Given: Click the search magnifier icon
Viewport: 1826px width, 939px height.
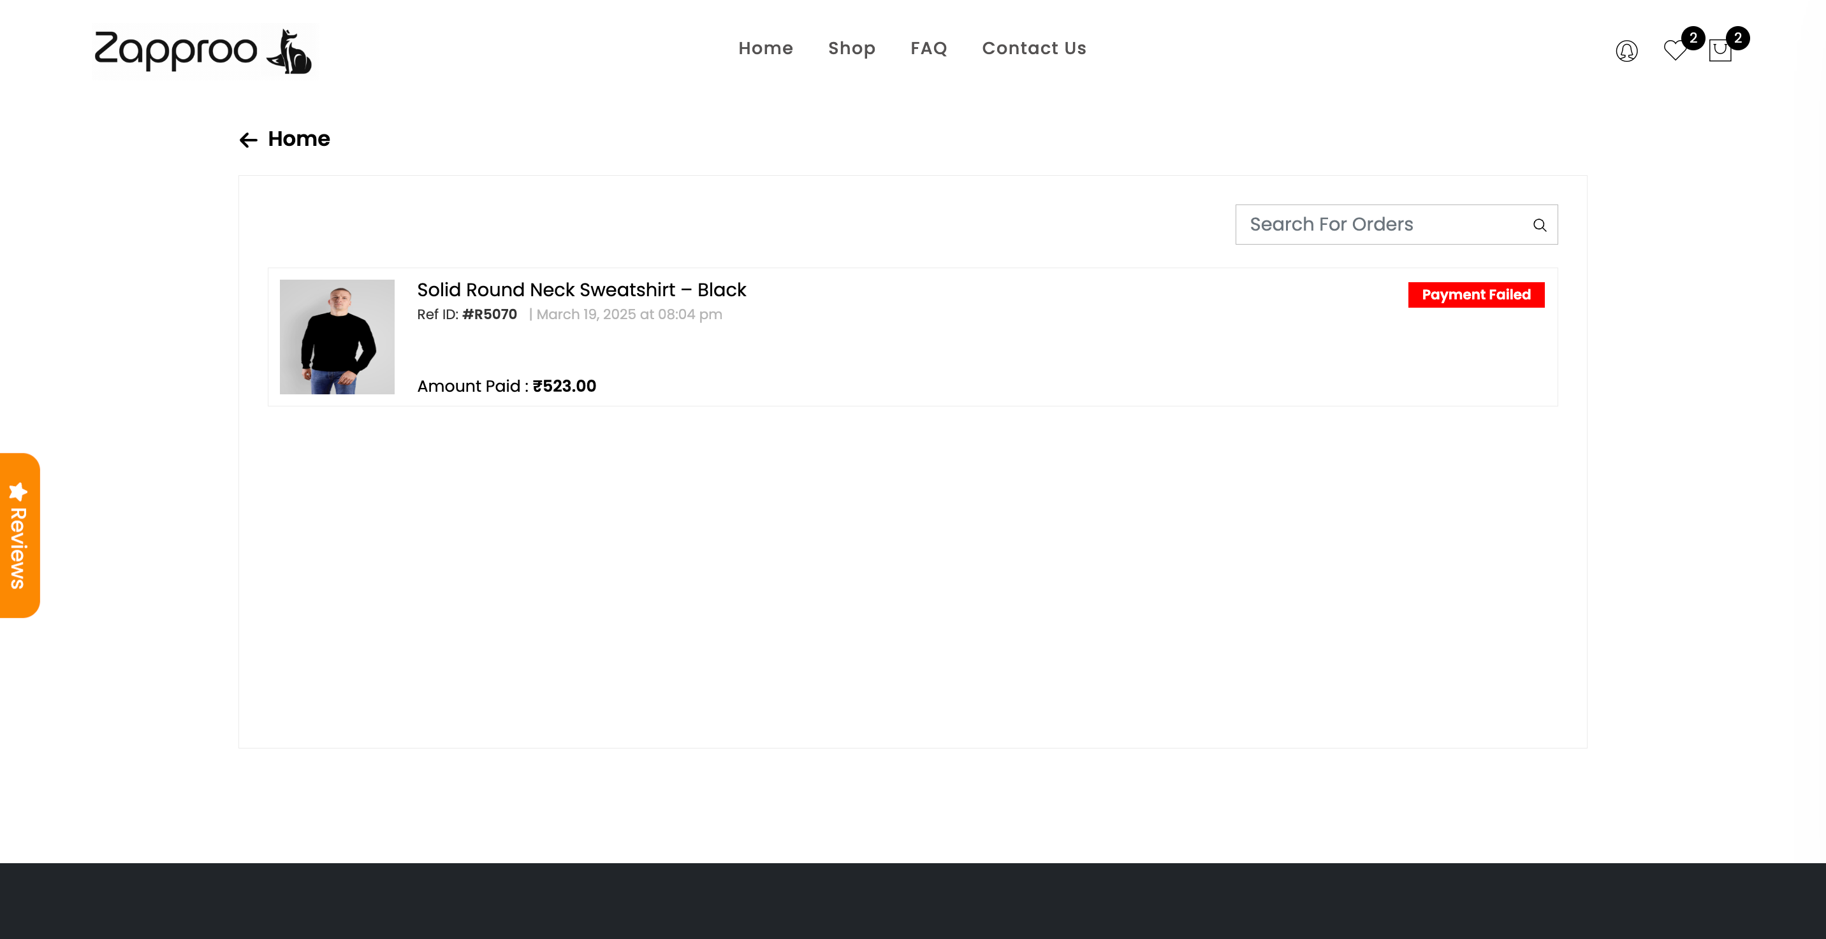Looking at the screenshot, I should 1539,225.
